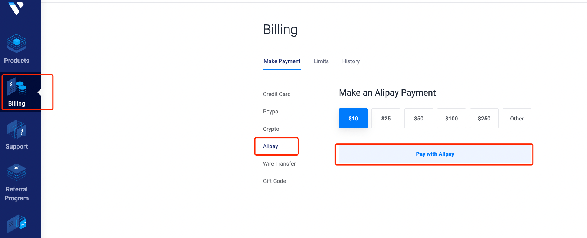Open the Support question-mark icon
The width and height of the screenshot is (587, 238).
17,130
